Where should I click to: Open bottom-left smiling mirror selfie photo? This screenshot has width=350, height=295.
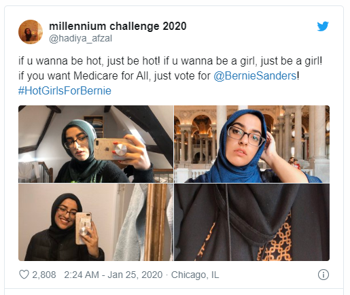click(x=96, y=222)
